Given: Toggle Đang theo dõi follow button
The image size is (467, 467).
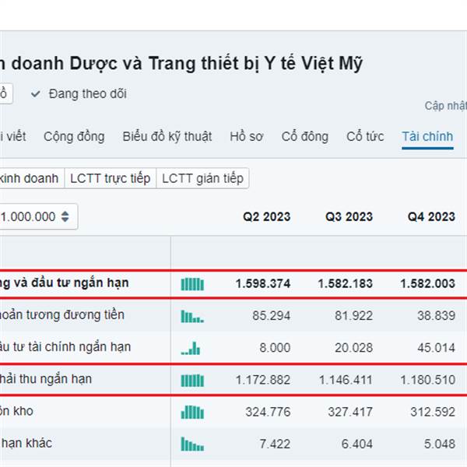Looking at the screenshot, I should (x=79, y=94).
